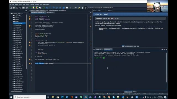
Task: Click the working directory path field
Action: 117,8
